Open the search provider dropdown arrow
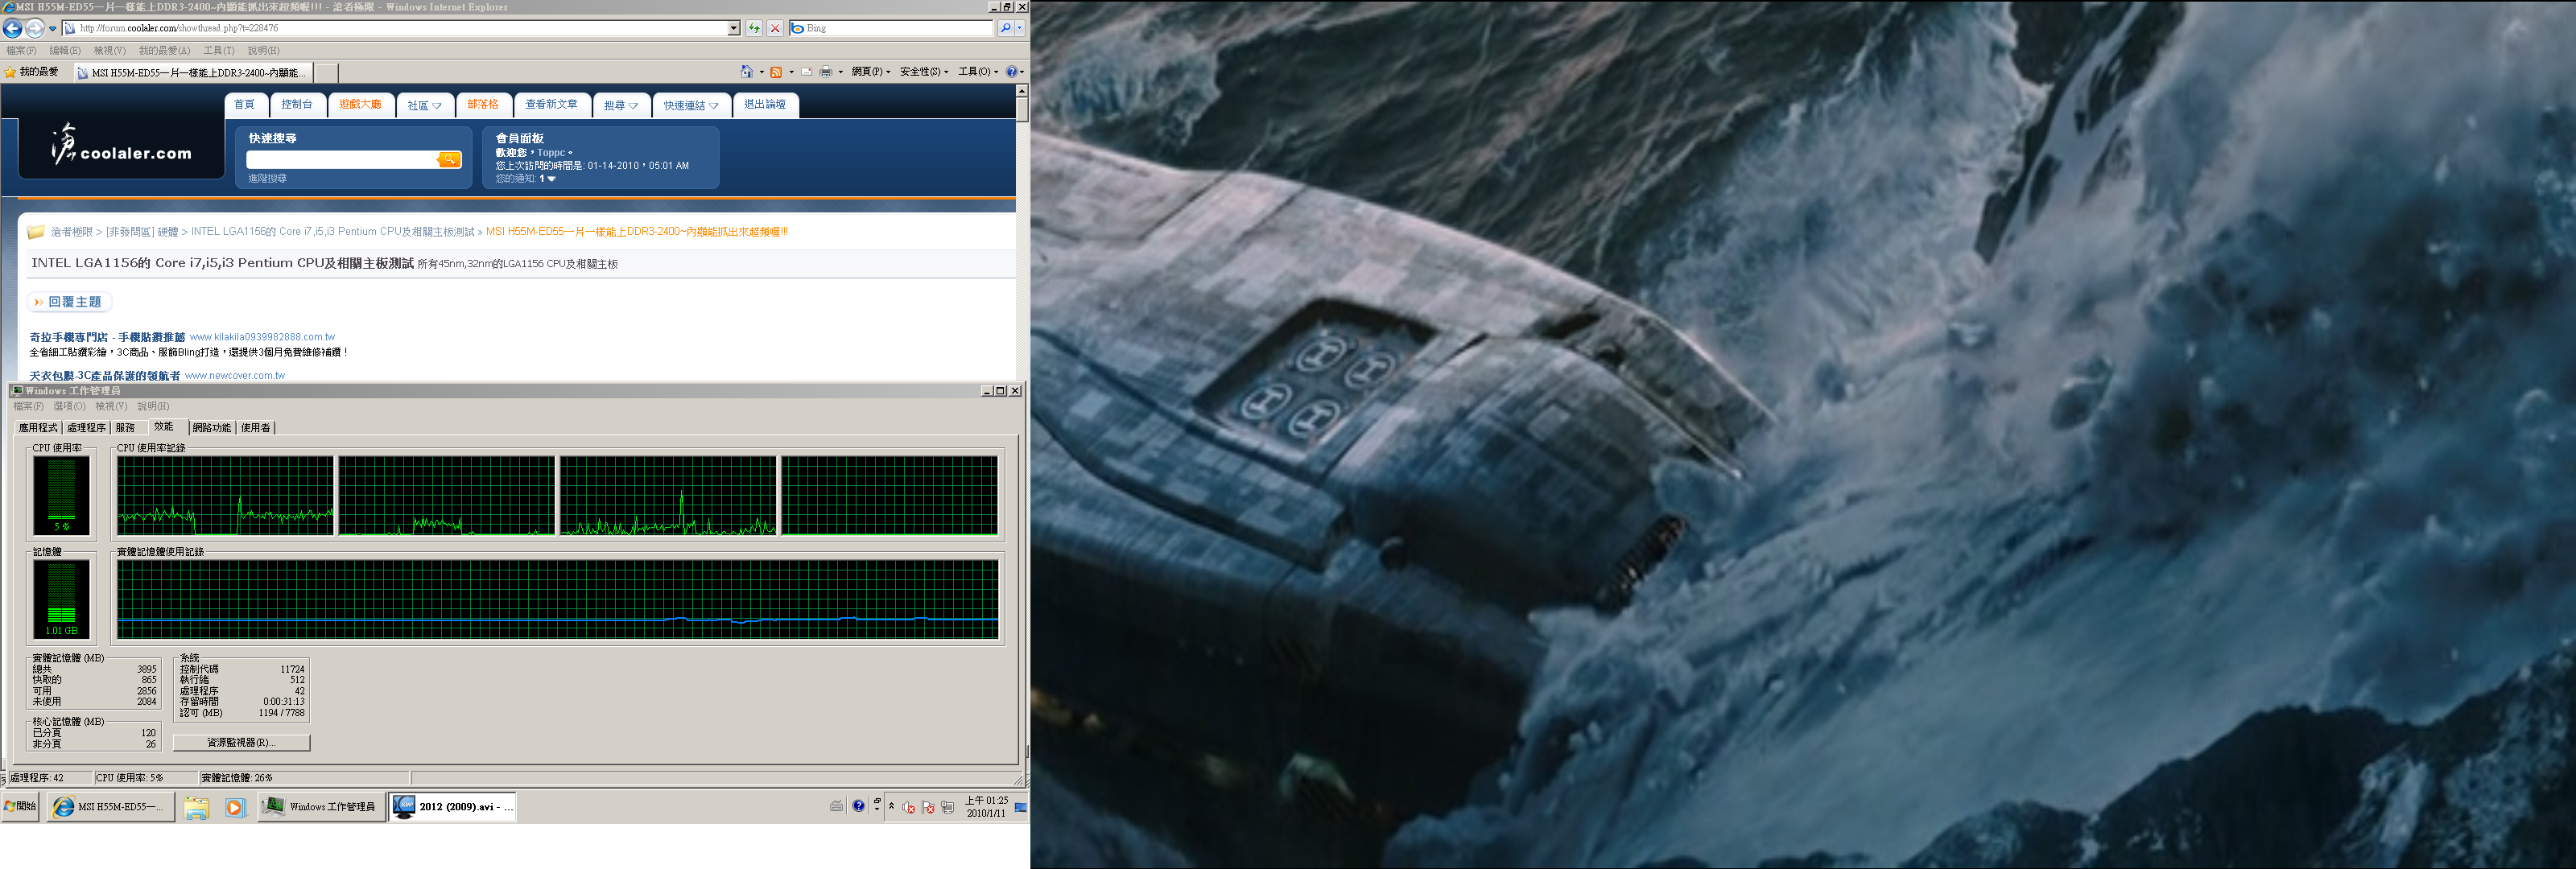Viewport: 2576px width, 869px height. click(1020, 28)
